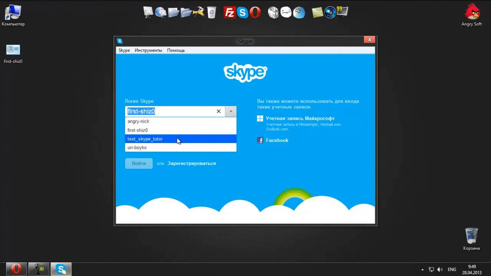
Task: Click the hammer tools icon in the top dock
Action: [199, 12]
